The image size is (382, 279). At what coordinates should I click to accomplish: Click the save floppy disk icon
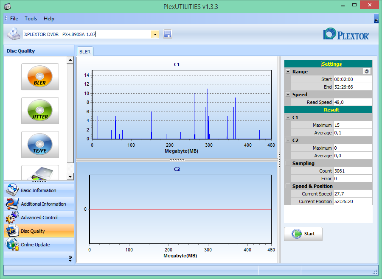[168, 34]
